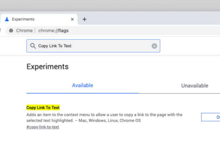
Task: Click the Experiments tab flask icon
Action: pyautogui.click(x=7, y=19)
